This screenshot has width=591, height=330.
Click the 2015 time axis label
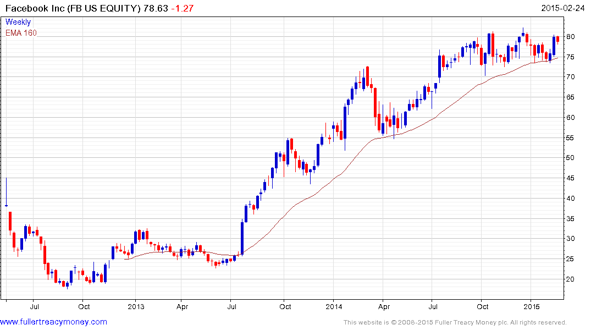(x=532, y=306)
